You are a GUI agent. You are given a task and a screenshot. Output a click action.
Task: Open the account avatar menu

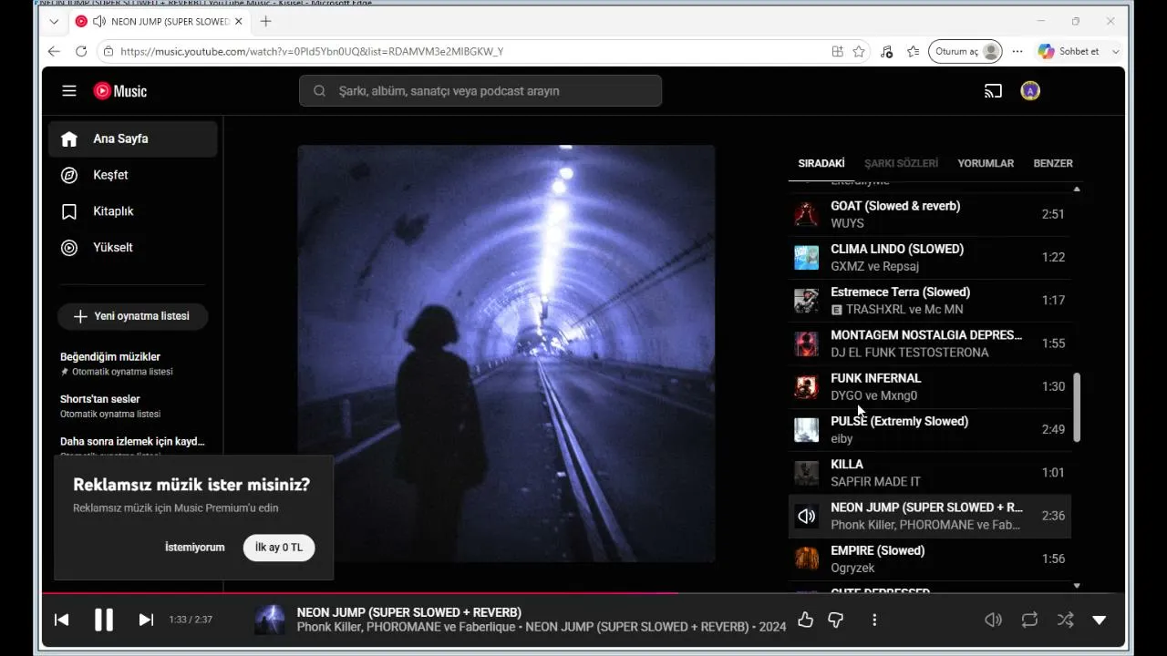(1030, 91)
